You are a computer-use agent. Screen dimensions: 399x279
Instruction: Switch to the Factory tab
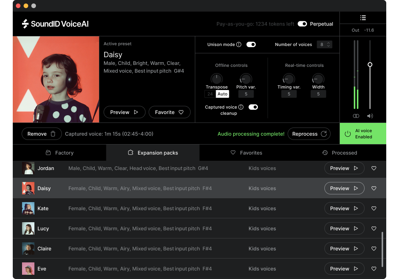[60, 153]
